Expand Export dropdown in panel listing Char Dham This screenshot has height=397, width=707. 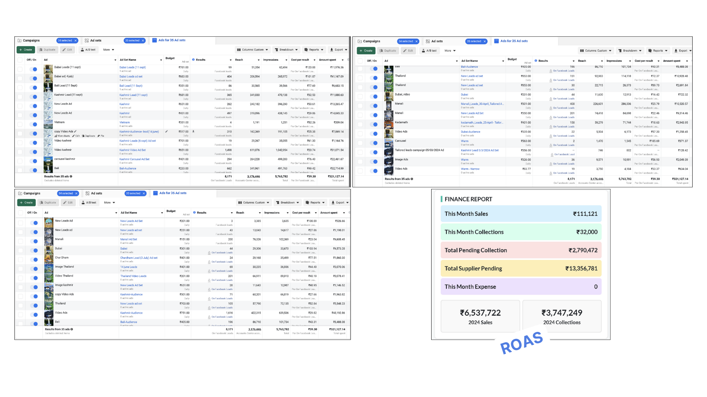click(340, 203)
